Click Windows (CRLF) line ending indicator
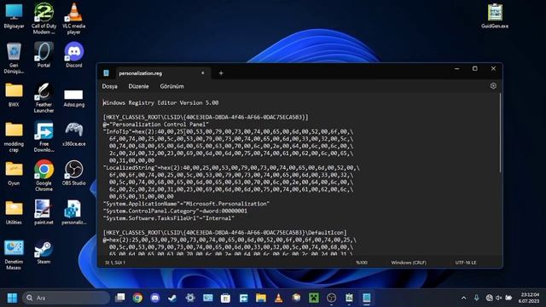Image resolution: width=546 pixels, height=307 pixels. click(x=409, y=263)
